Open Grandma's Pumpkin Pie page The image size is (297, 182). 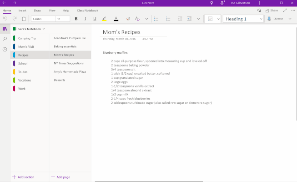point(70,38)
